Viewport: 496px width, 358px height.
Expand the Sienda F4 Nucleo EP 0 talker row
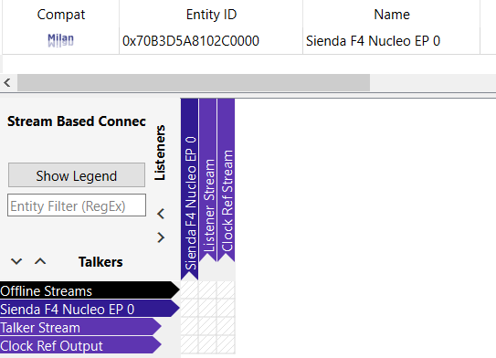[x=90, y=309]
